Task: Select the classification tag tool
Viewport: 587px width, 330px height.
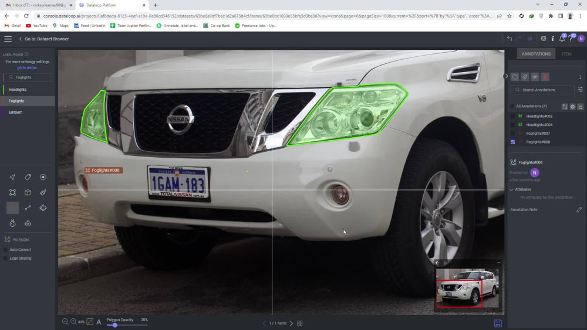Action: [x=28, y=177]
